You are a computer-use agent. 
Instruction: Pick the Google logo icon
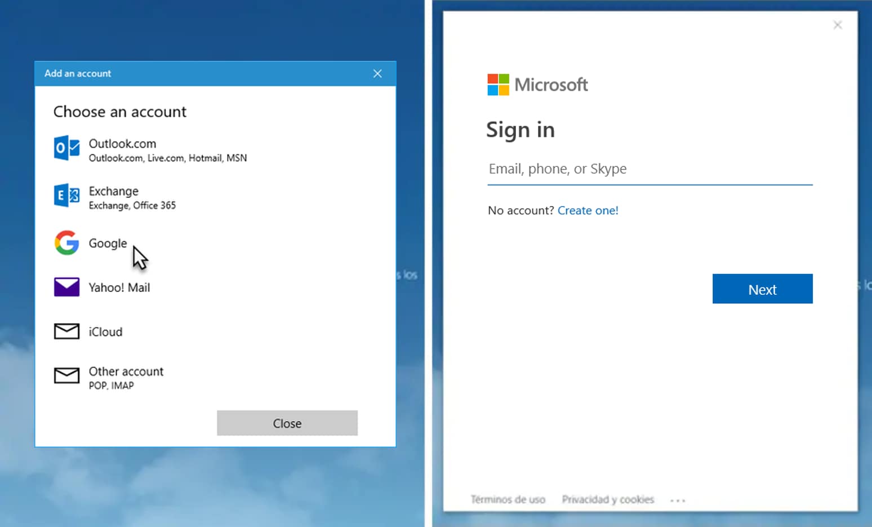(66, 243)
